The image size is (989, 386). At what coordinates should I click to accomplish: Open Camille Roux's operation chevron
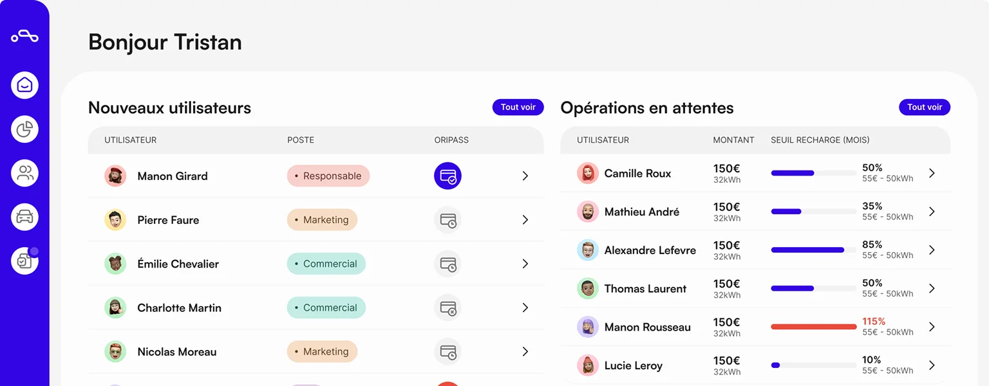[x=932, y=173]
